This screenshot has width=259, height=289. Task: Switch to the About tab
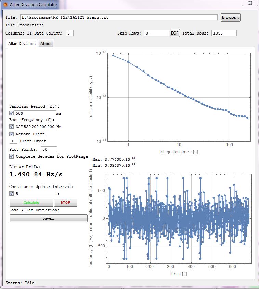coord(46,44)
